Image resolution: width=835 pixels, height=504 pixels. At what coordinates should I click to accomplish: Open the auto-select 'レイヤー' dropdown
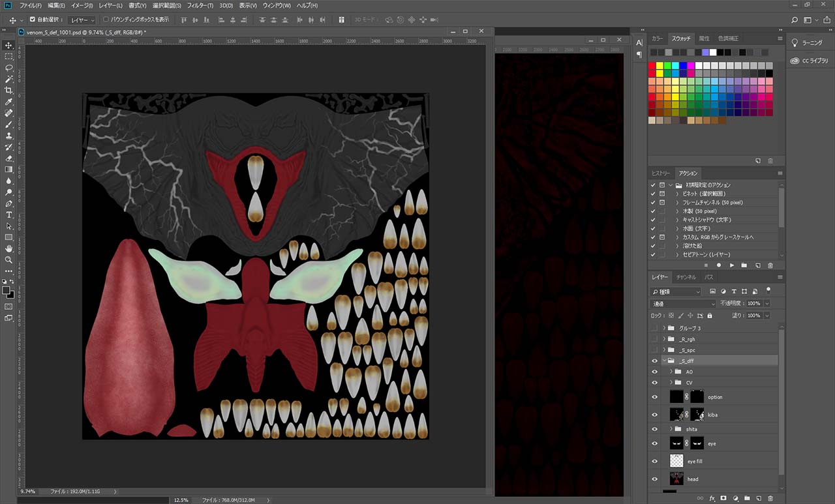tap(83, 20)
